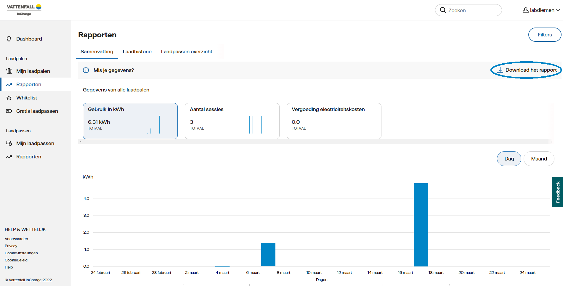Select the Gebruik in kWh summary card
Screen dimensions: 563x286
130,121
